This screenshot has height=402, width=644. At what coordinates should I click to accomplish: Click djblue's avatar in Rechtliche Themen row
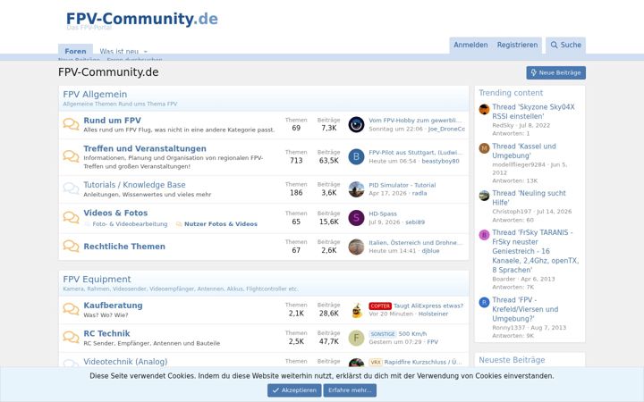(x=356, y=247)
